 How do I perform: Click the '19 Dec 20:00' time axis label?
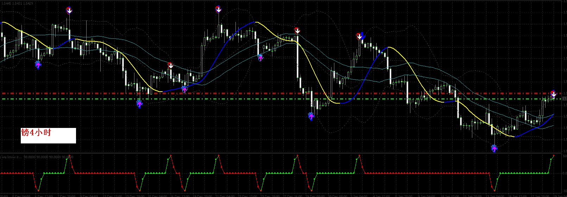[x=203, y=196]
